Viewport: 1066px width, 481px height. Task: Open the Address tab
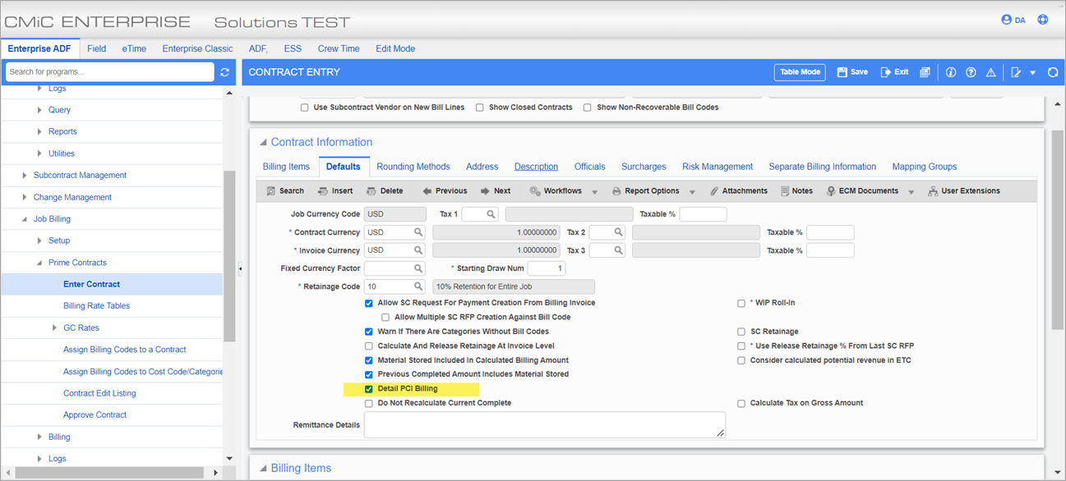[482, 167]
